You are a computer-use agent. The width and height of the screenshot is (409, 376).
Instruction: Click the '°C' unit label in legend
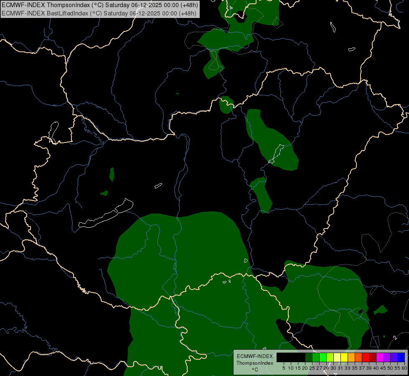255,370
